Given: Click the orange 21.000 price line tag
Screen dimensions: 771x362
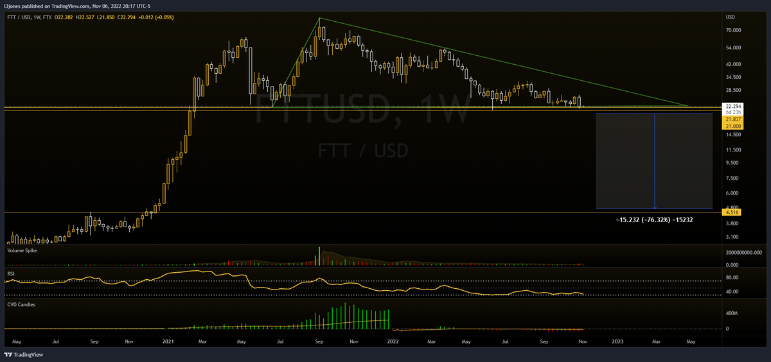Looking at the screenshot, I should (733, 126).
